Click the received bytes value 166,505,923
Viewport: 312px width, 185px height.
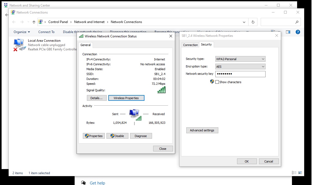click(157, 123)
